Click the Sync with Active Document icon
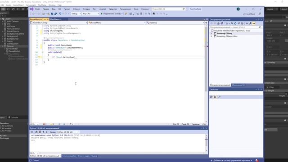 click(232, 23)
